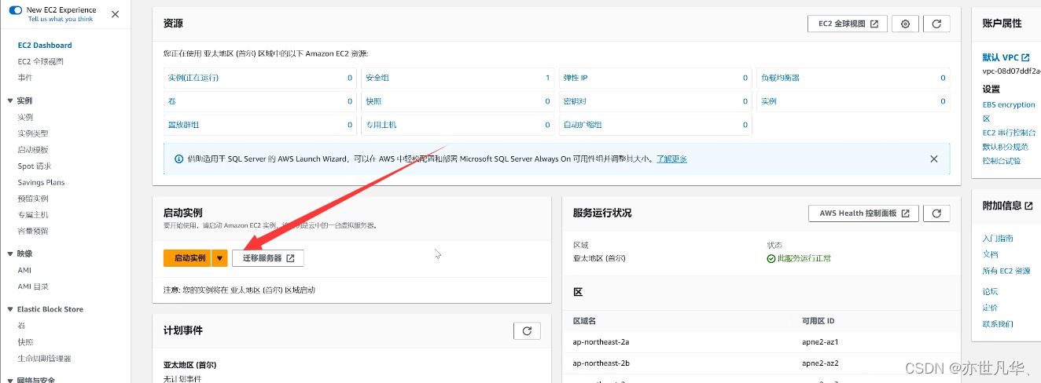
Task: Open 专用主机 resource link
Action: coord(381,125)
